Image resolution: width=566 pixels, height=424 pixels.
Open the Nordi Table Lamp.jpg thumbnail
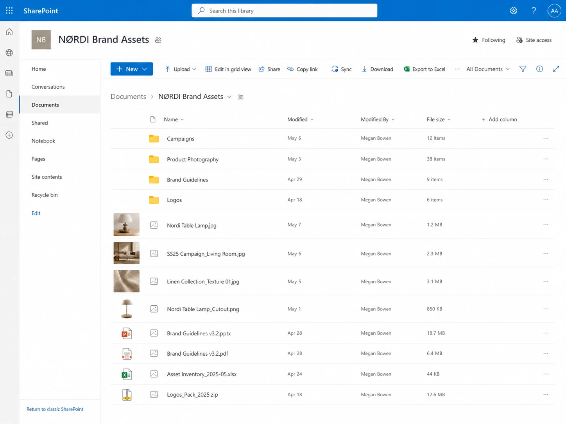tap(126, 224)
